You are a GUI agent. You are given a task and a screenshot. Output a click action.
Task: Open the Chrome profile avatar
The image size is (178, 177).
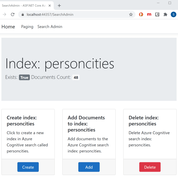[173, 14]
